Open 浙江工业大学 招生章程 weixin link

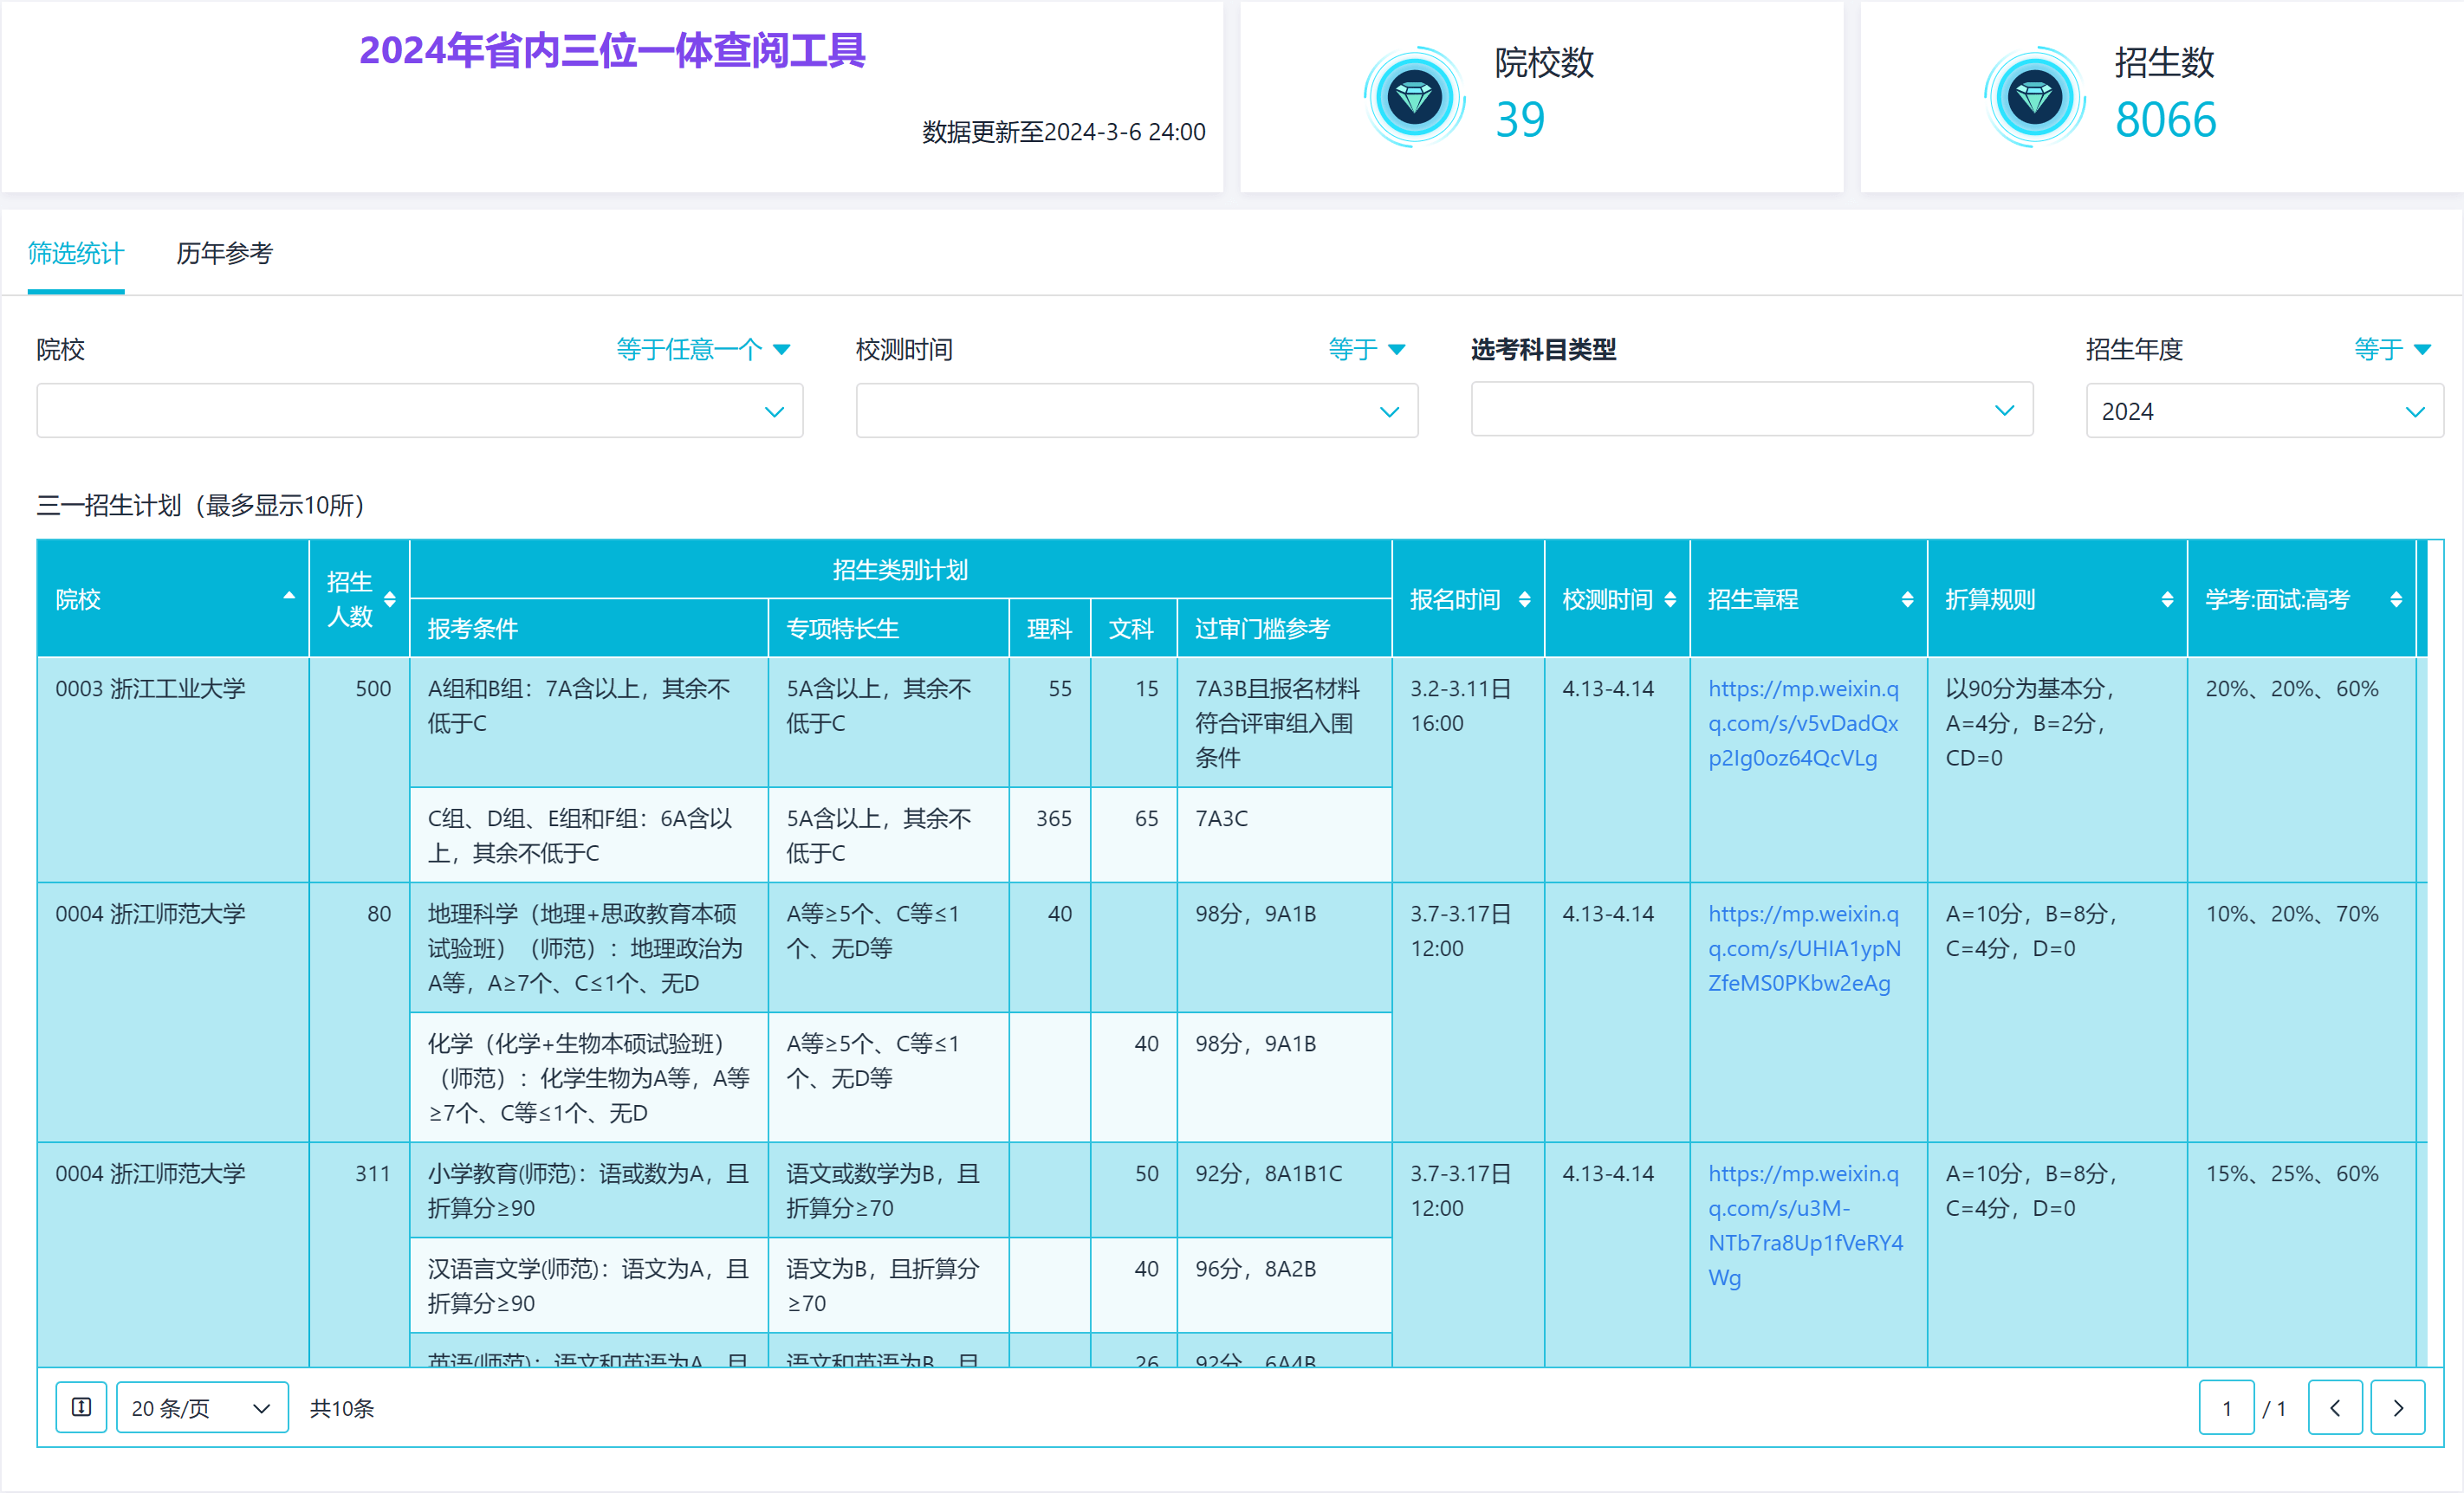pyautogui.click(x=1803, y=722)
